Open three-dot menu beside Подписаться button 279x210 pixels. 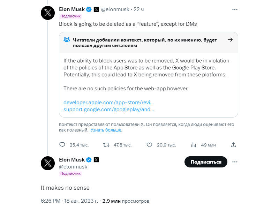(234, 162)
